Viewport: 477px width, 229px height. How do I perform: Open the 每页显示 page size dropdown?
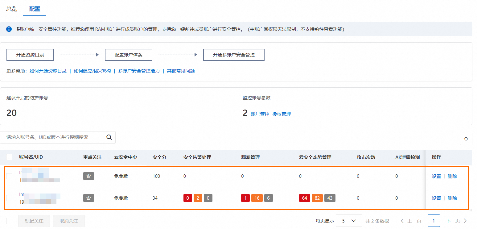pyautogui.click(x=349, y=221)
